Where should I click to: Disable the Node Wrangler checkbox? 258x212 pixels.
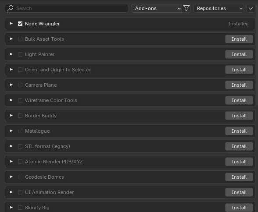point(20,24)
